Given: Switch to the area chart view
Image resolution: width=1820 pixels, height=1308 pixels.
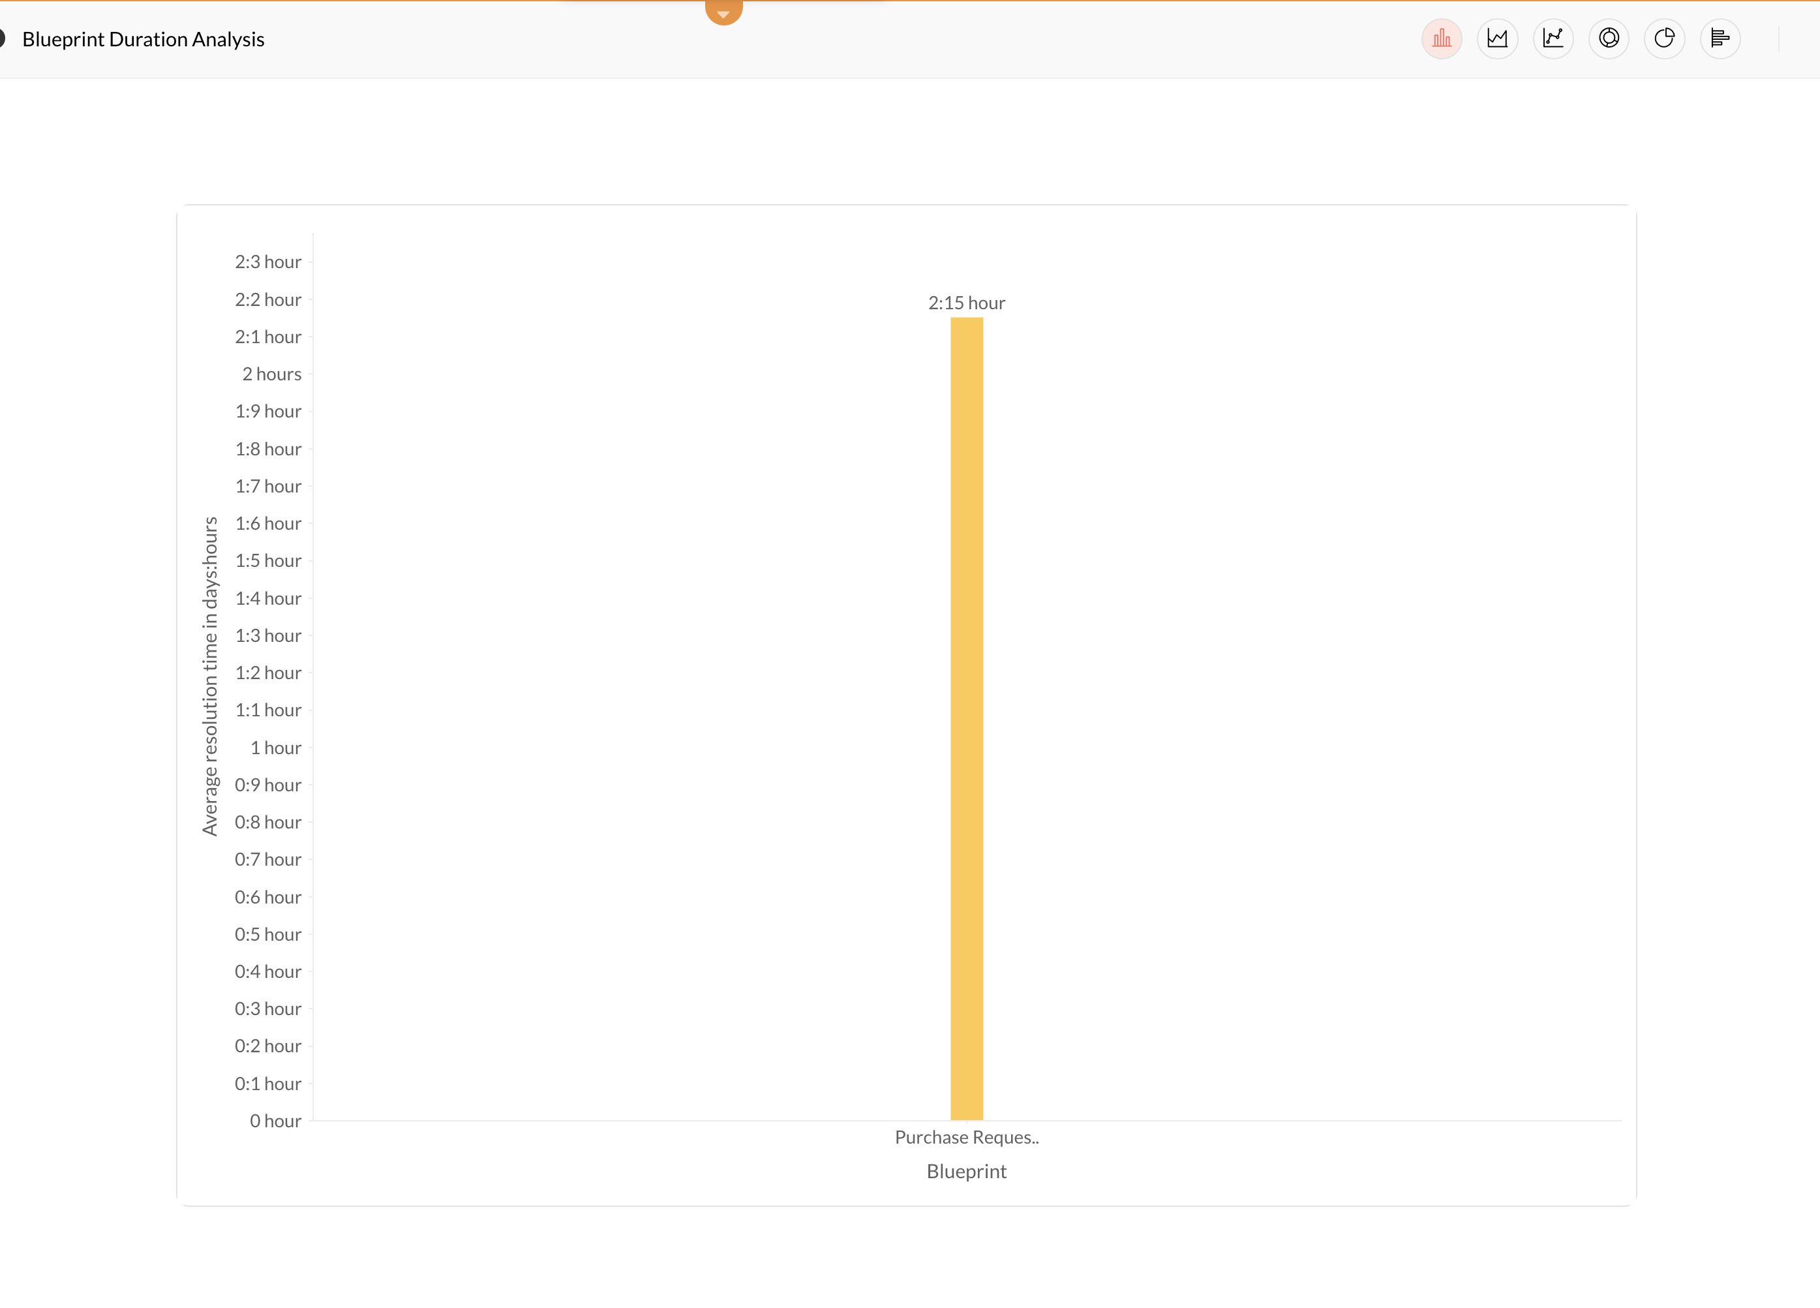Looking at the screenshot, I should (x=1496, y=38).
